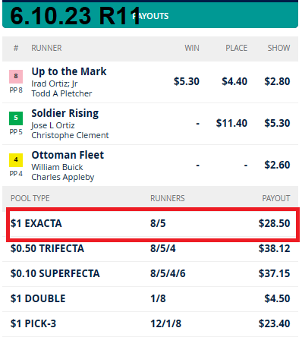Click the green number 5 saddlecloth badge
Viewport: 302px width, 350px height.
click(x=16, y=118)
